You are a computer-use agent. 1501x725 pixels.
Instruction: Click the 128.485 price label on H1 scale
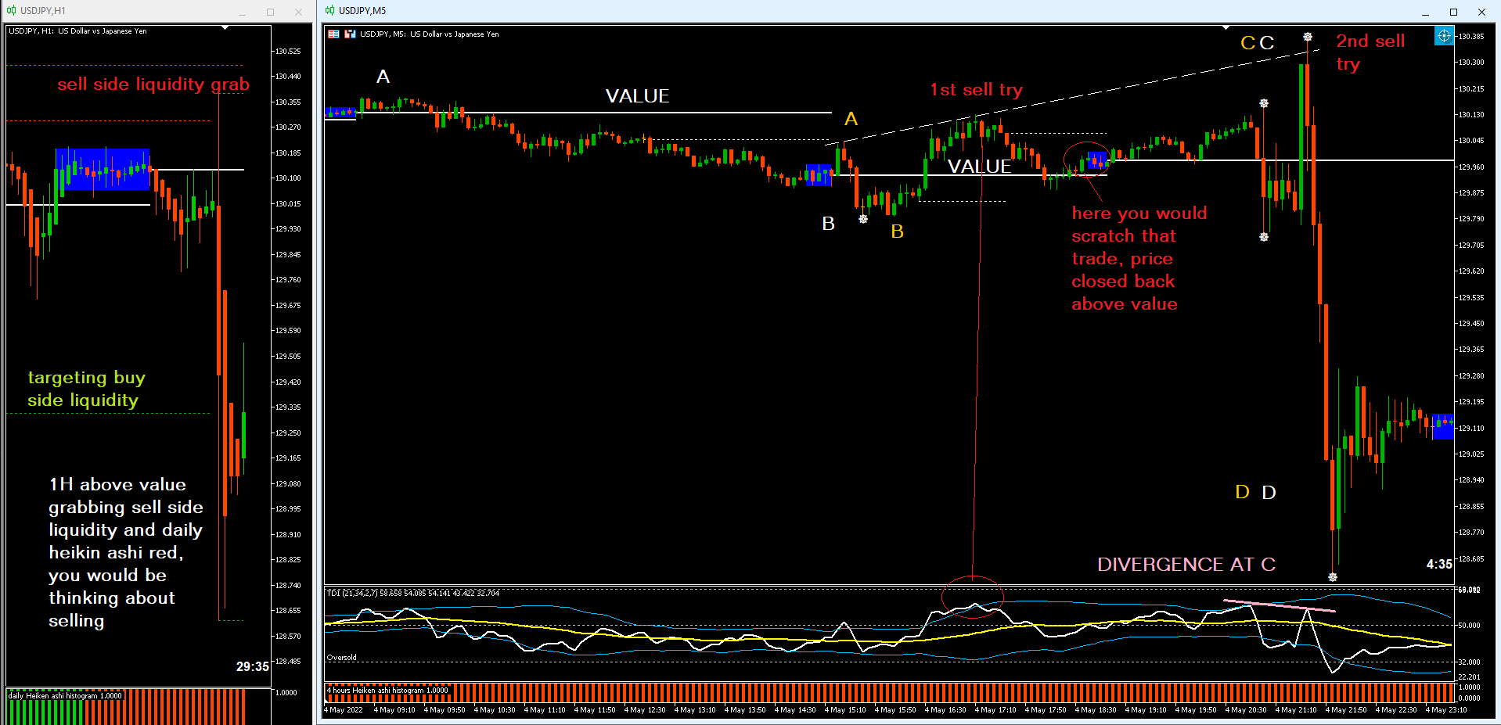288,662
